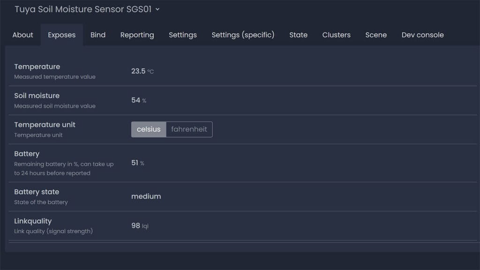This screenshot has width=480, height=270.
Task: Open the Dev console tab
Action: 422,35
